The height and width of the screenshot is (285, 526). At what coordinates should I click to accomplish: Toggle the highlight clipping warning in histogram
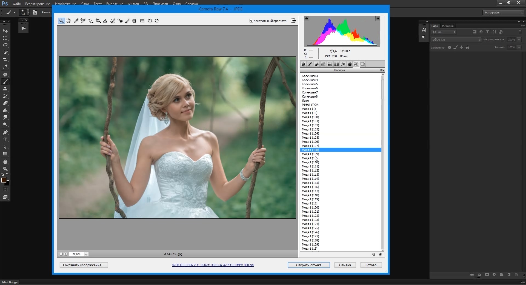tap(378, 18)
